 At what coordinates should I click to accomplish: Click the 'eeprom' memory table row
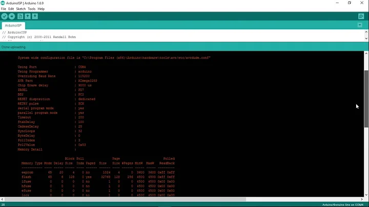coord(98,173)
